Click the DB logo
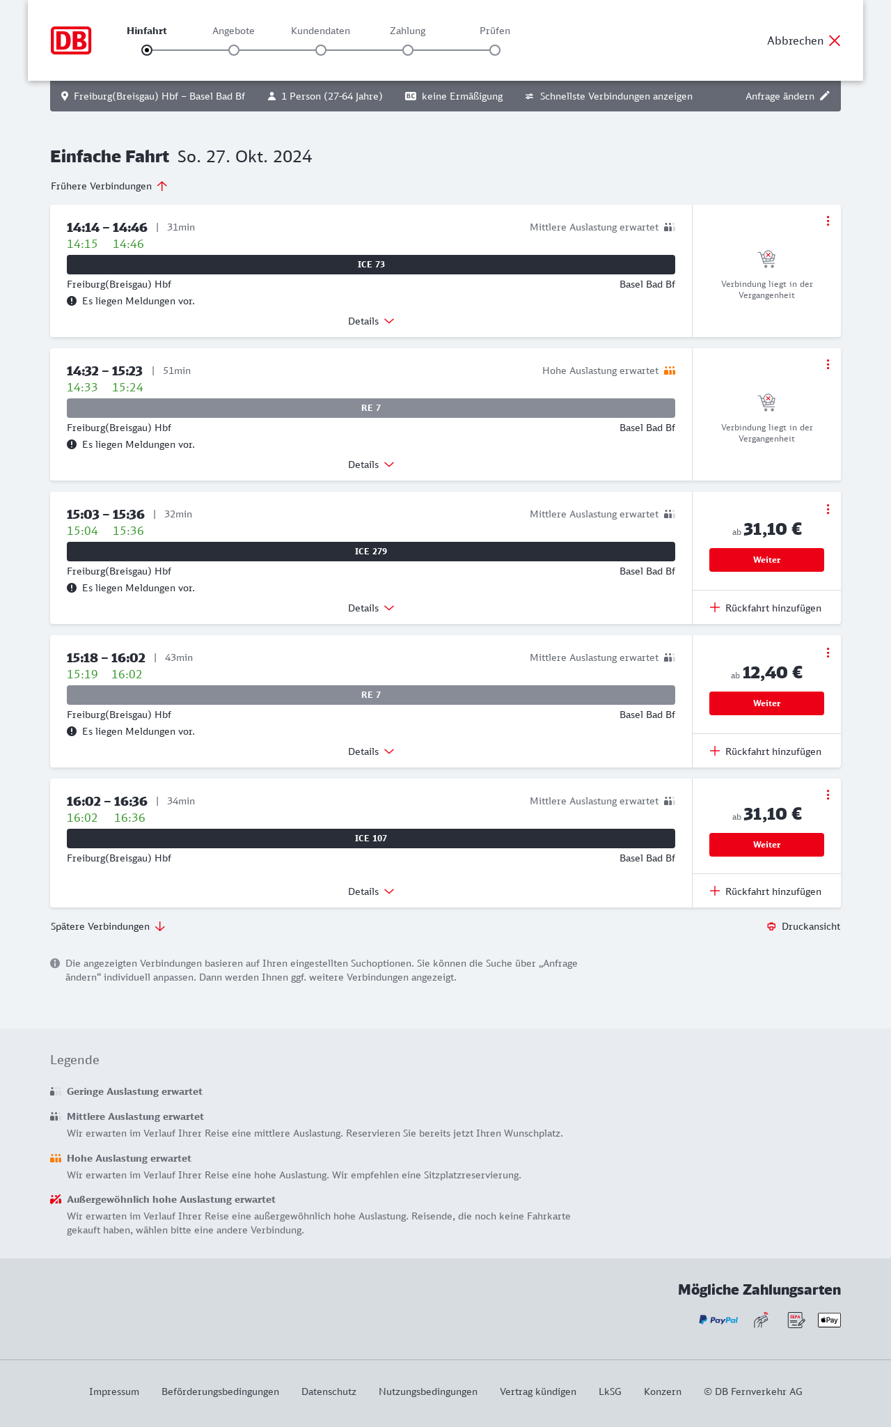891x1427 pixels. click(x=71, y=40)
